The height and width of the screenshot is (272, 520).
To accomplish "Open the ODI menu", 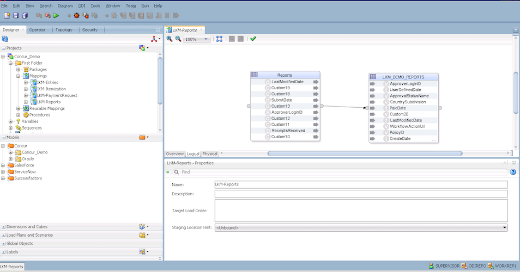I will (x=82, y=5).
